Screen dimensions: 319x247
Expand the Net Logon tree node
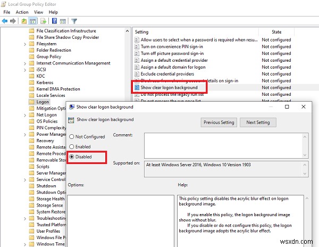25,116
